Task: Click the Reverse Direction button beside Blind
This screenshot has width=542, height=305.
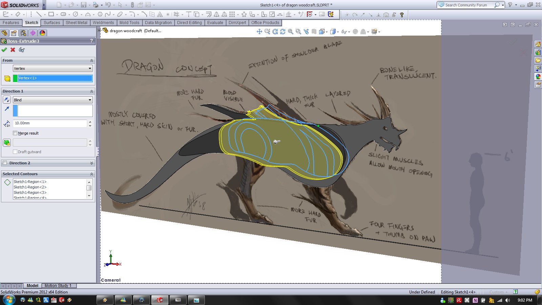Action: tap(6, 100)
